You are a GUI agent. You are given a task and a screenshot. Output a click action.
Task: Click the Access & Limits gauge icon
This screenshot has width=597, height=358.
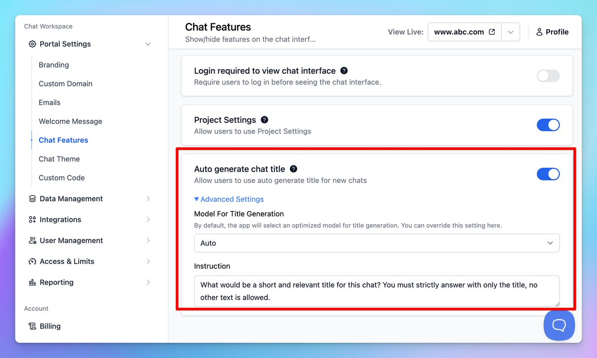coord(32,262)
